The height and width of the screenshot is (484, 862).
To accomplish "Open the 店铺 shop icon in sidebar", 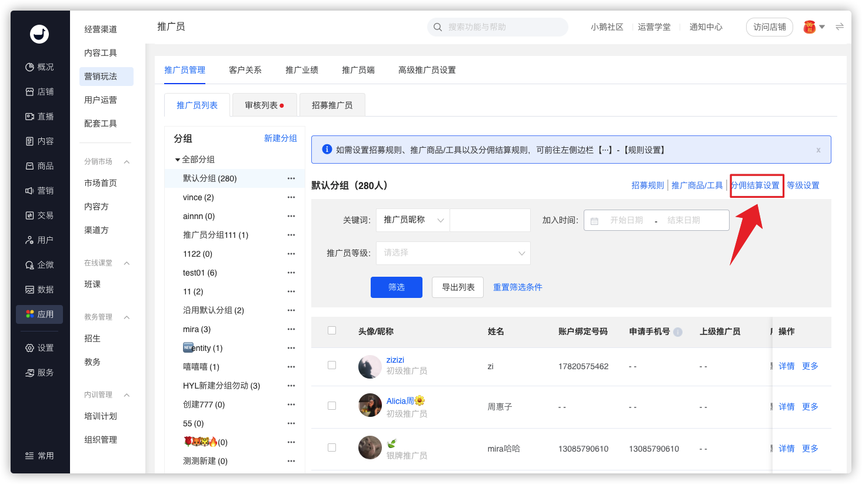I will 29,92.
